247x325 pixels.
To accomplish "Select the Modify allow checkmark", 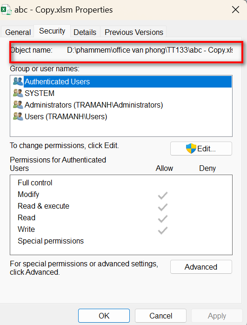I will 163,196.
